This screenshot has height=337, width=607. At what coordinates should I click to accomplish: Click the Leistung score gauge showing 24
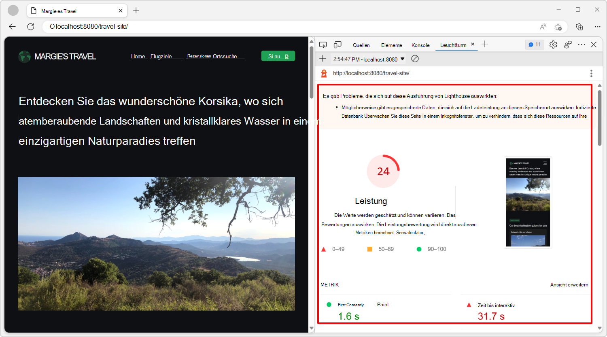pyautogui.click(x=383, y=171)
